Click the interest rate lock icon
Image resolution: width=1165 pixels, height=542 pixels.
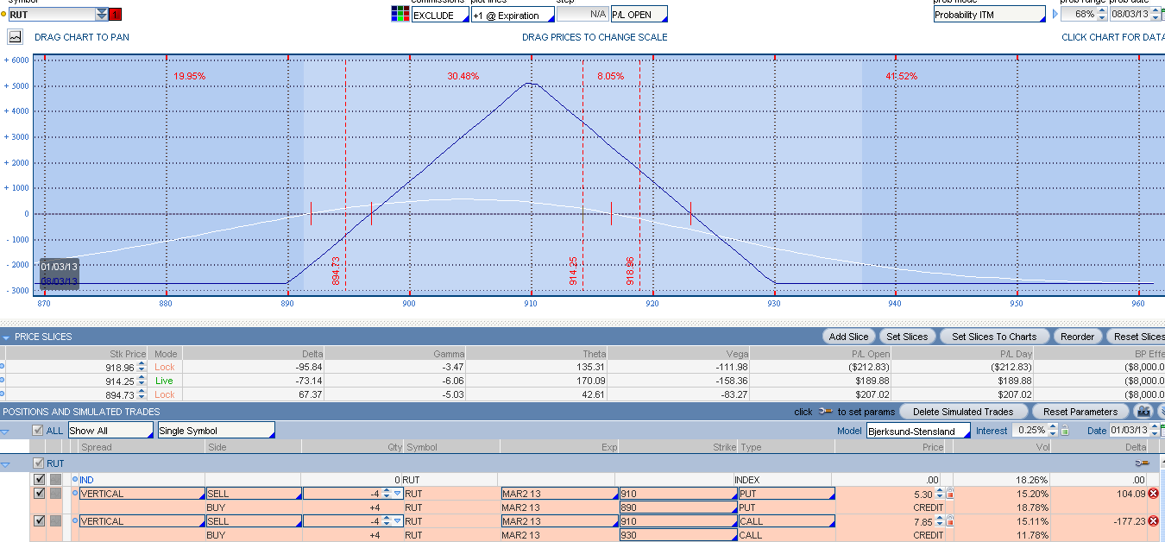pos(1065,431)
